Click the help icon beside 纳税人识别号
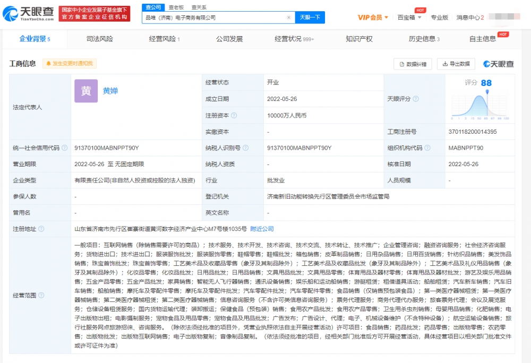The height and width of the screenshot is (363, 531). point(245,148)
